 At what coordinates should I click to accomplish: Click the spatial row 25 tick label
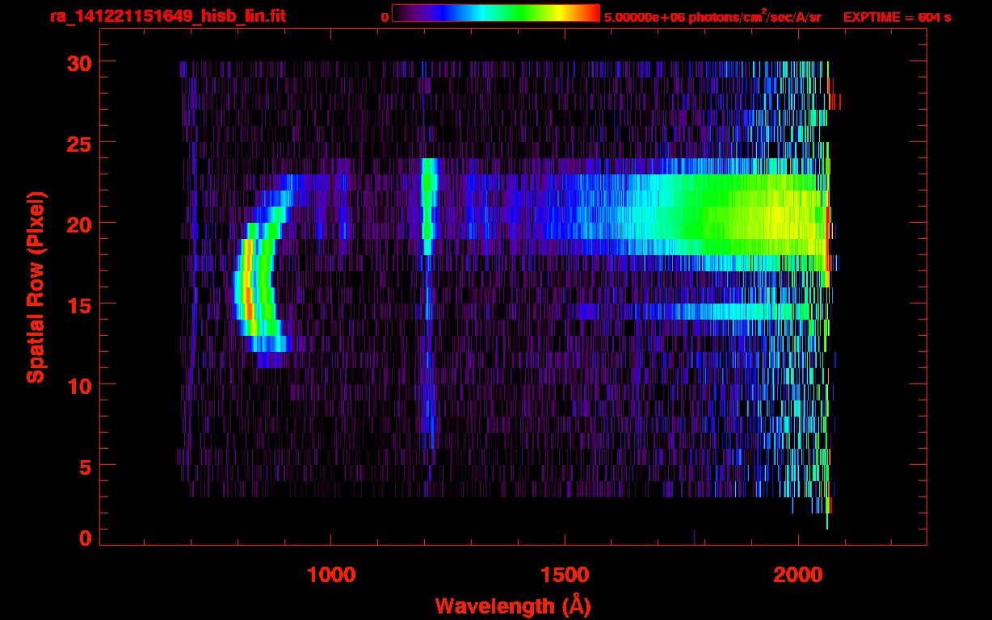click(x=79, y=143)
